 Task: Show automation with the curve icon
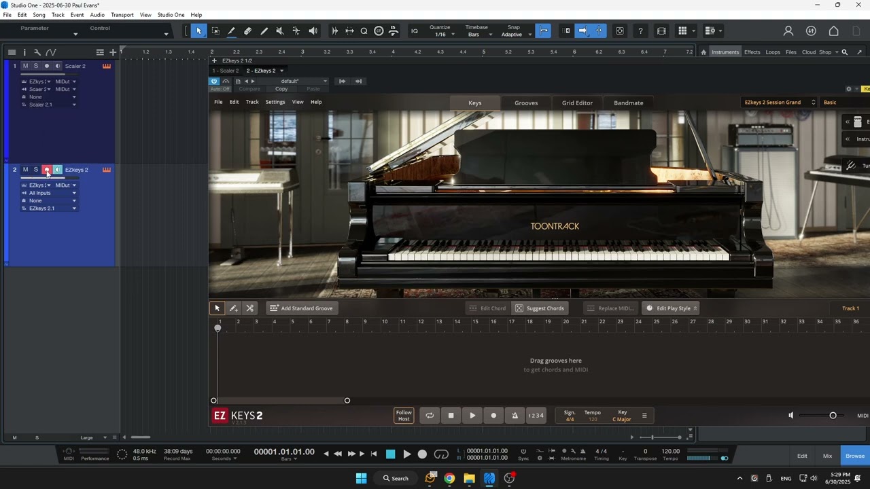50,52
